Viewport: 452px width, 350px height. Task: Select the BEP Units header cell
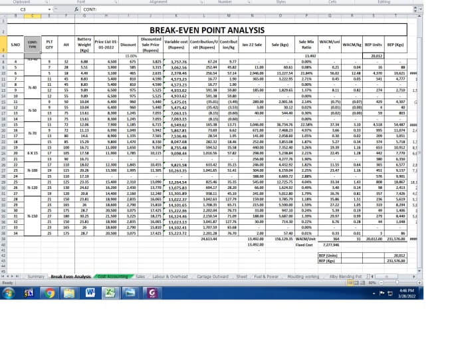click(x=374, y=45)
